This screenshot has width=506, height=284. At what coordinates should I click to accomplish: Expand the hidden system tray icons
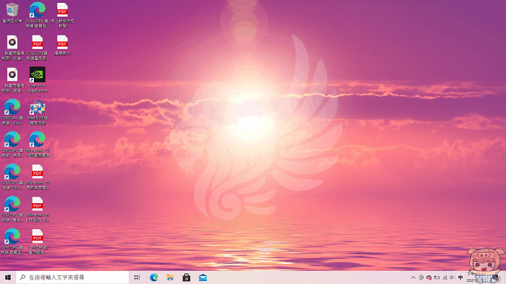click(x=413, y=277)
